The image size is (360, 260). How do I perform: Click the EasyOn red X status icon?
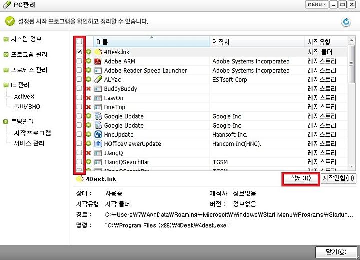[x=88, y=98]
